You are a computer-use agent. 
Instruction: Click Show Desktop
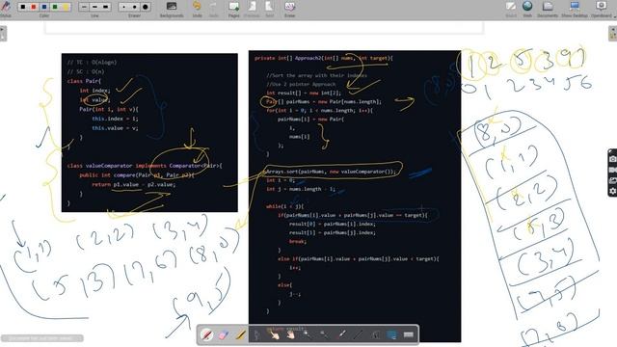click(575, 9)
